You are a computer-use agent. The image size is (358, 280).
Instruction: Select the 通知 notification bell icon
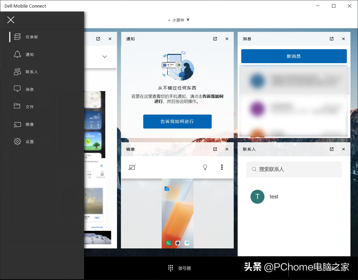17,54
